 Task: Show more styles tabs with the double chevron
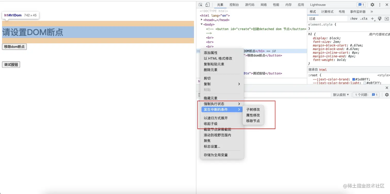(371, 12)
